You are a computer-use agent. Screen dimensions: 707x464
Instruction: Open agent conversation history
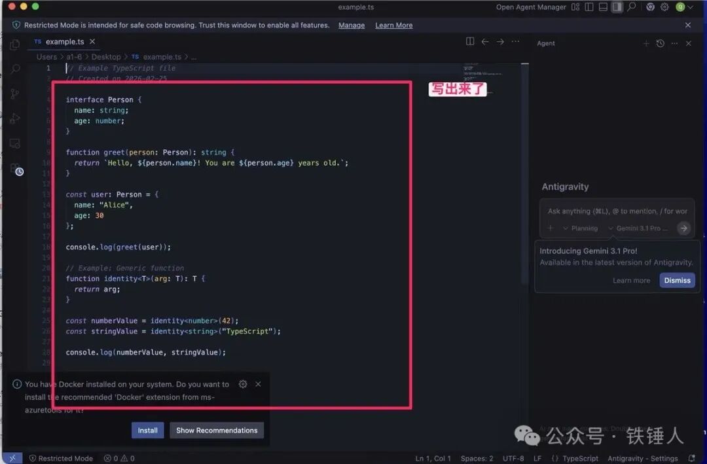tap(661, 43)
